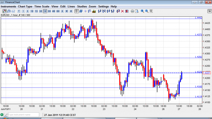The image size is (212, 119).
Task: Select the 2H time scale
Action: pyautogui.click(x=49, y=11)
